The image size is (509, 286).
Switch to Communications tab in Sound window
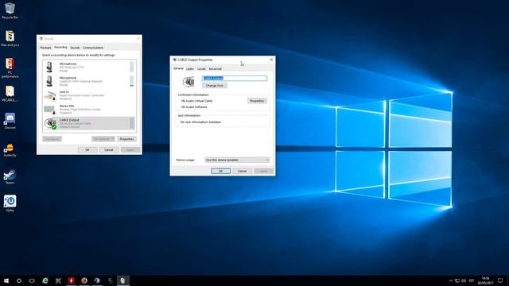click(x=93, y=48)
